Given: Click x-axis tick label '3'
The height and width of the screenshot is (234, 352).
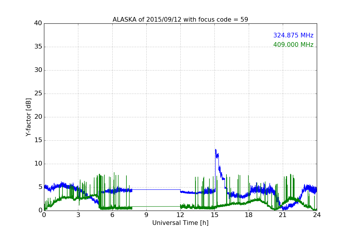Looking at the screenshot, I should tap(78, 215).
